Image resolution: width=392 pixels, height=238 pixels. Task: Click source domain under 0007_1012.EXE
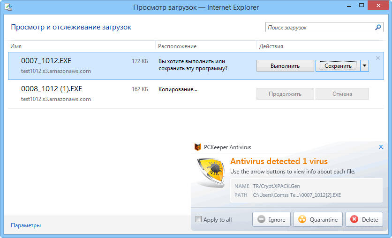[56, 71]
